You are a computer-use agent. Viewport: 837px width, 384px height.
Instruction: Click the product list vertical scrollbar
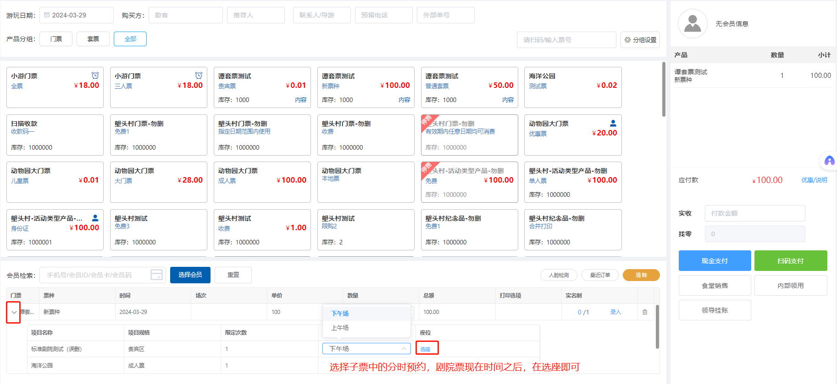pyautogui.click(x=664, y=89)
